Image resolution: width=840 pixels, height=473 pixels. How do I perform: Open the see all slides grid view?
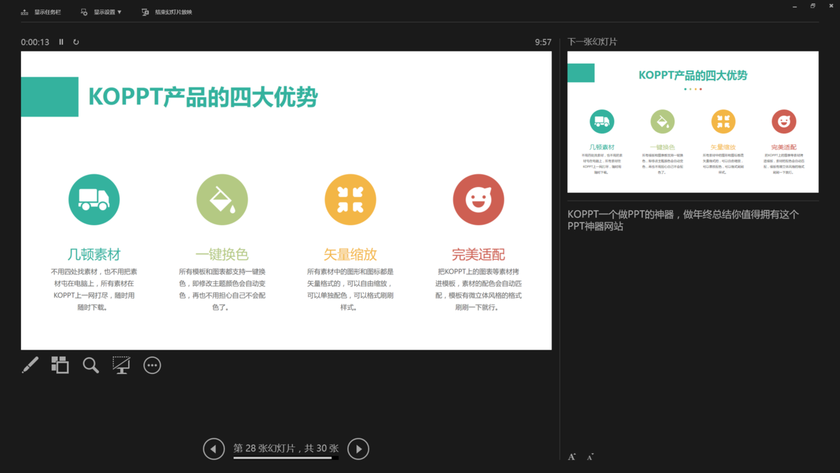pyautogui.click(x=60, y=365)
